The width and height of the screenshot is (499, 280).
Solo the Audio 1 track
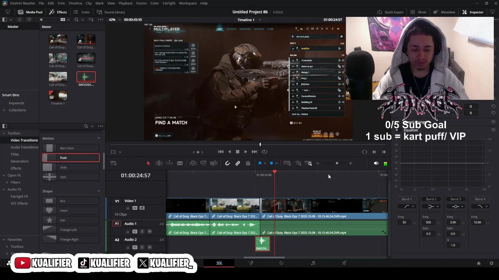tap(142, 231)
